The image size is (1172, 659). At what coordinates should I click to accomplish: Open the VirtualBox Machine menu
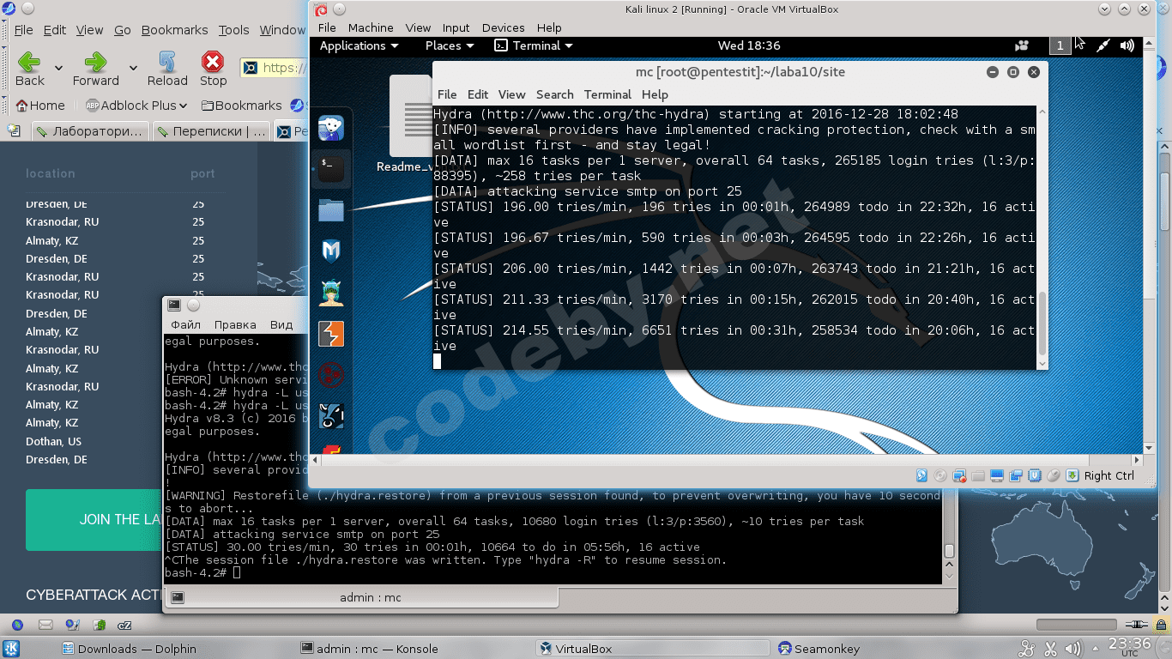coord(371,27)
